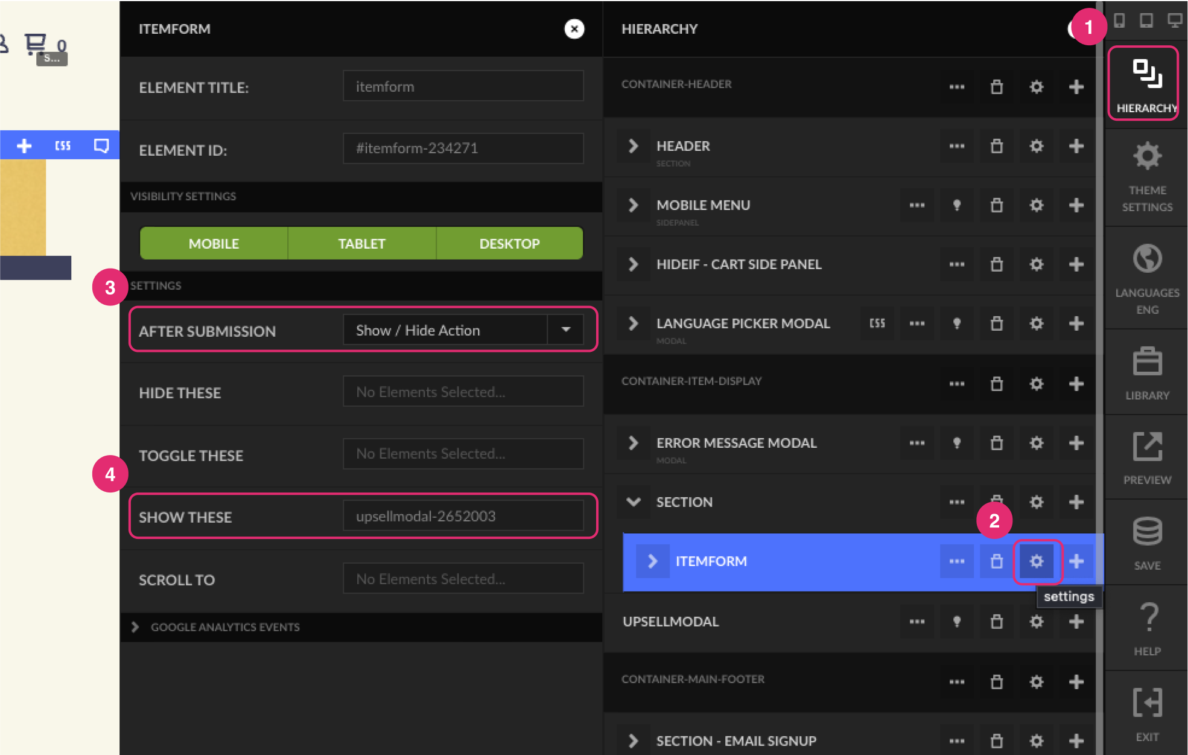Toggle visibility bulb for MOBILE MENU
This screenshot has width=1188, height=755.
coord(956,205)
